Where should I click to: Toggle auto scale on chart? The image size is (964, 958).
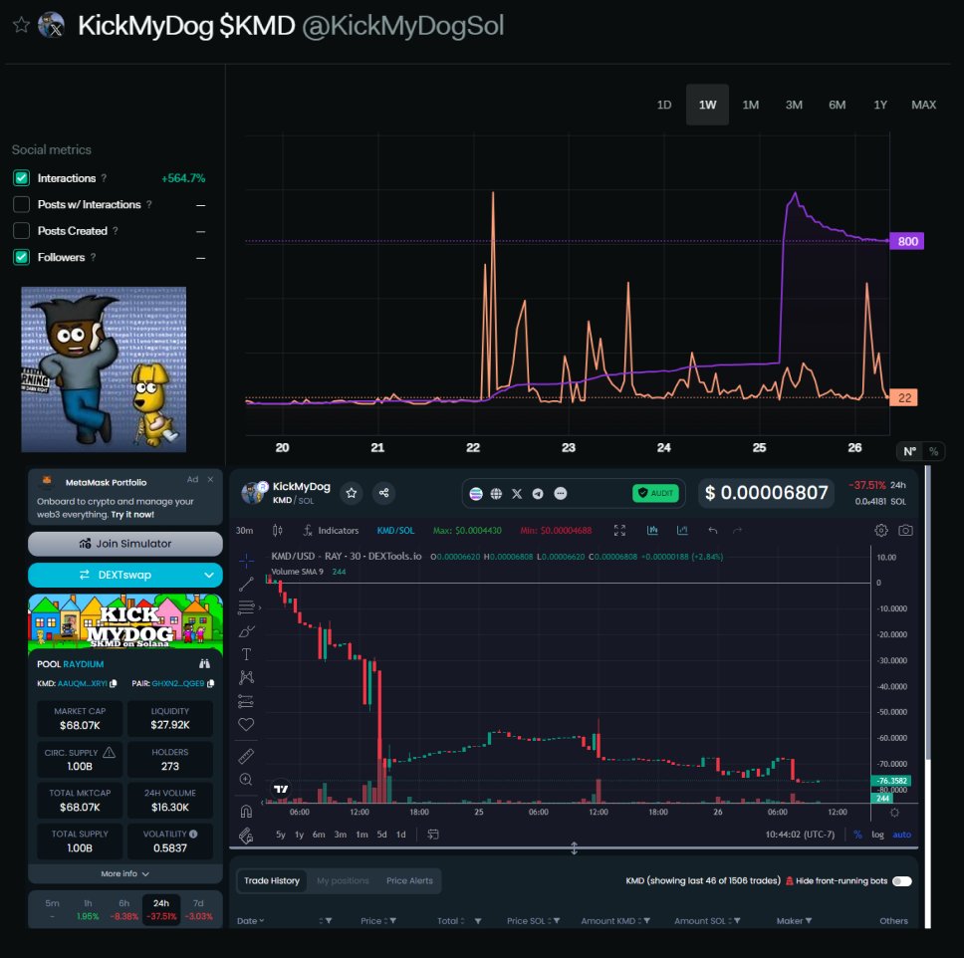click(x=901, y=835)
